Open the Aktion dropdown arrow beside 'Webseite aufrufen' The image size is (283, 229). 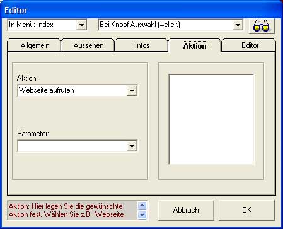132,91
